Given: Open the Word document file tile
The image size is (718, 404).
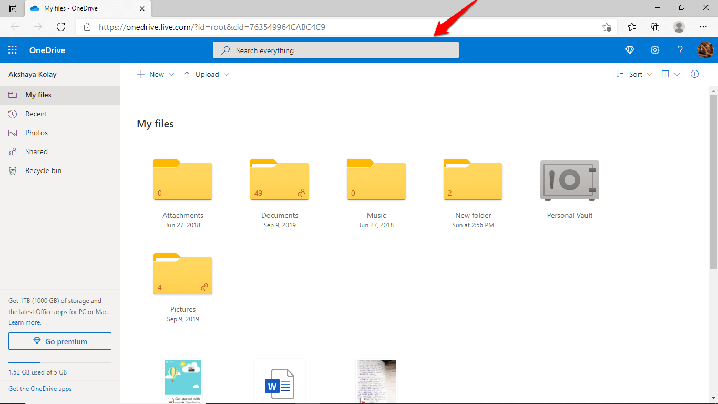Looking at the screenshot, I should pyautogui.click(x=280, y=382).
